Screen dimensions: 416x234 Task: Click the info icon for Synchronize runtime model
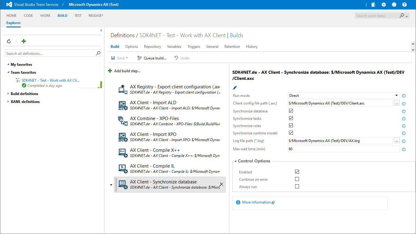[x=404, y=133]
